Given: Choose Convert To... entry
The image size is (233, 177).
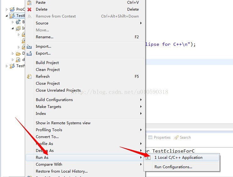Looking at the screenshot, I should 85,137.
